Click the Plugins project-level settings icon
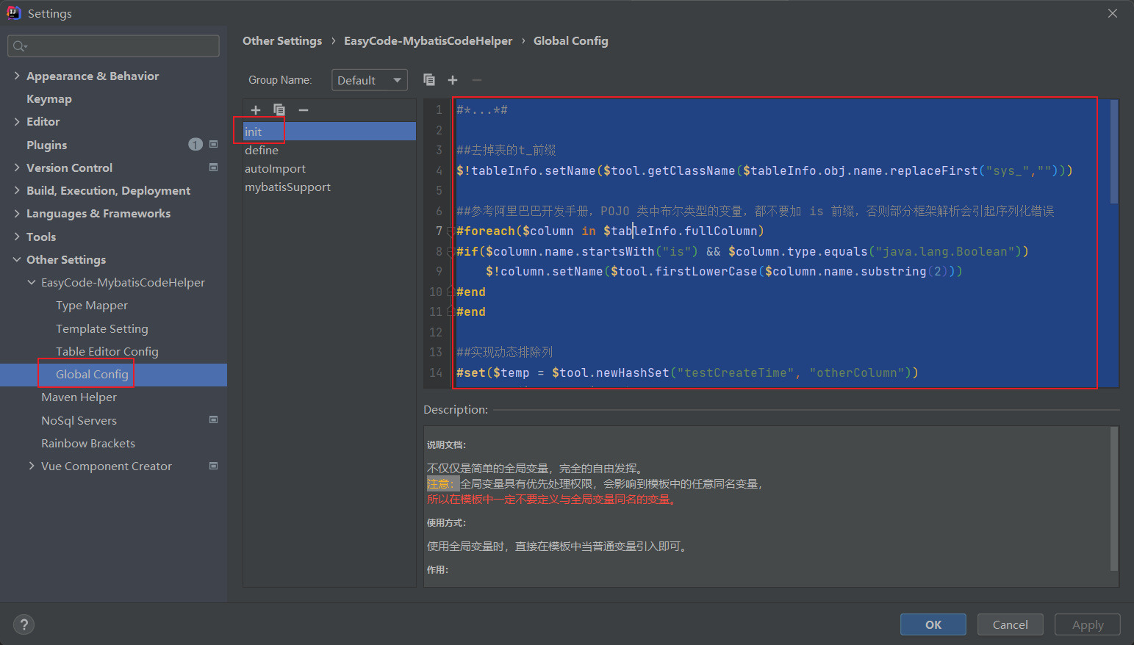Viewport: 1134px width, 645px height. 214,145
